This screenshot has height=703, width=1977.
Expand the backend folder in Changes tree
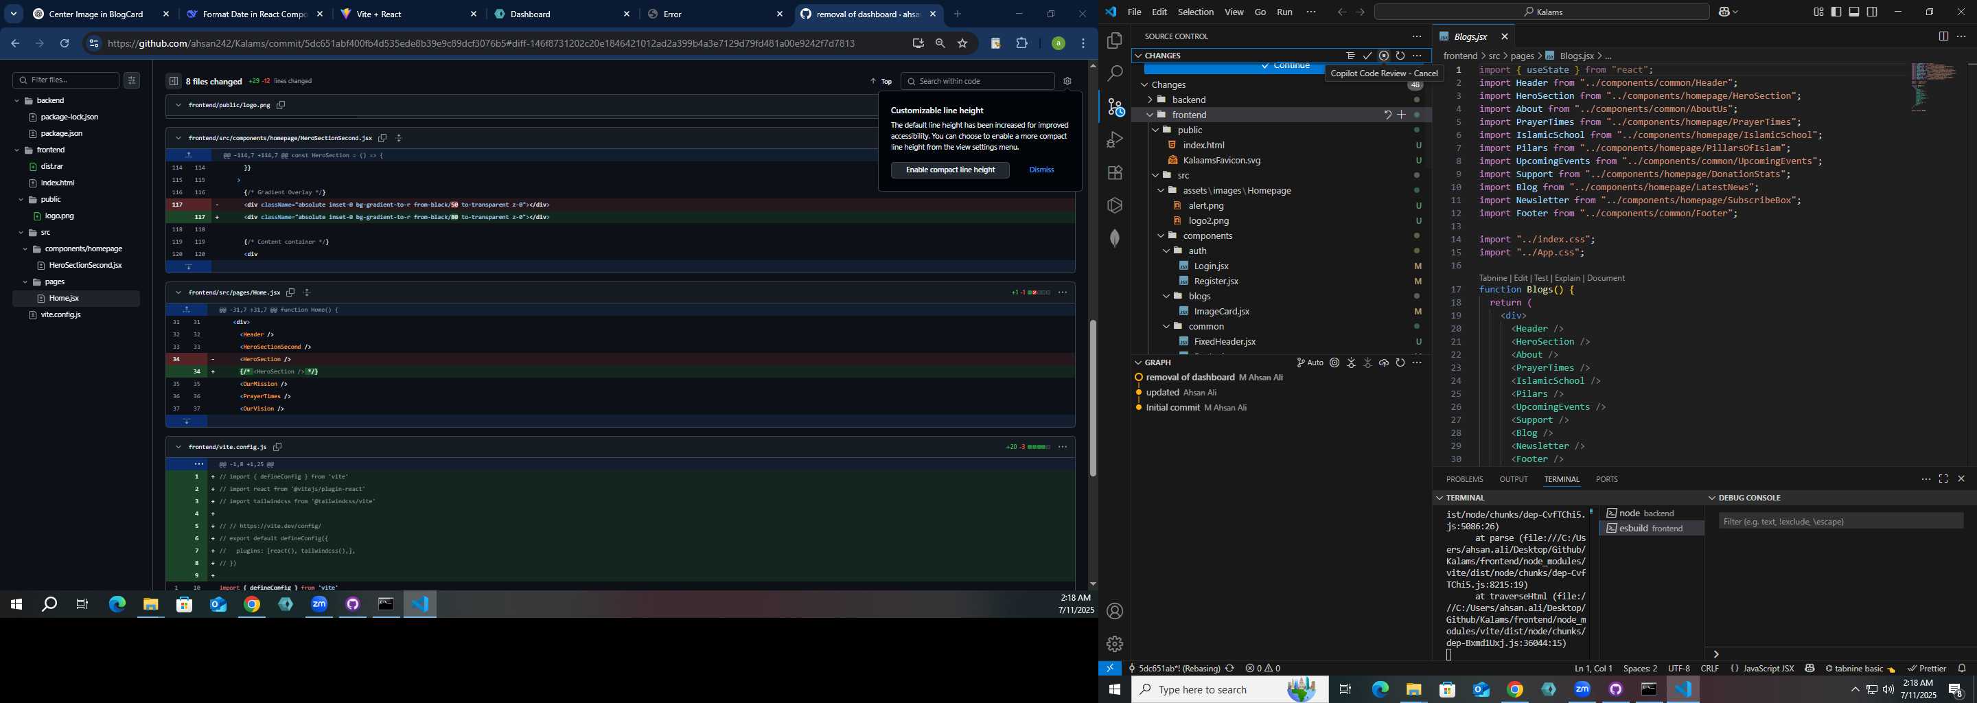tap(1150, 100)
